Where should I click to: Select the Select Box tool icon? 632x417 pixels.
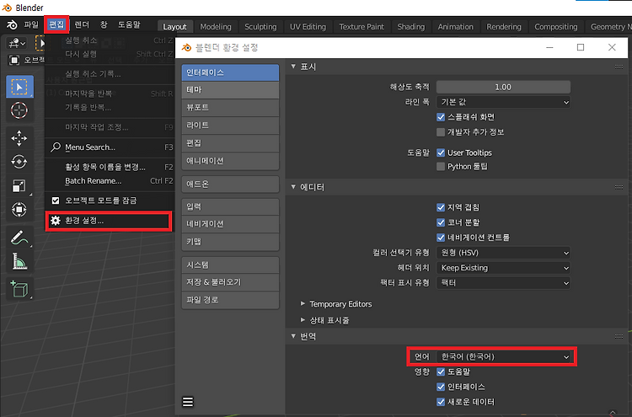pyautogui.click(x=19, y=87)
